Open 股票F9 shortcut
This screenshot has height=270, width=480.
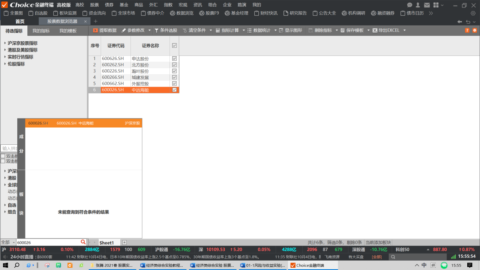(209, 13)
